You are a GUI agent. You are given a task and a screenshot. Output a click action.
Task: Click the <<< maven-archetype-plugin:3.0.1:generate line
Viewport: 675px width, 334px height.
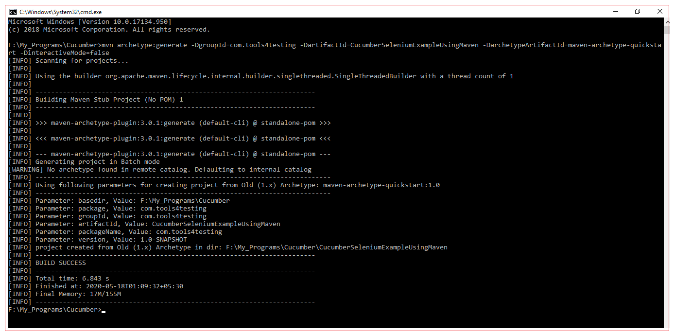click(x=170, y=139)
